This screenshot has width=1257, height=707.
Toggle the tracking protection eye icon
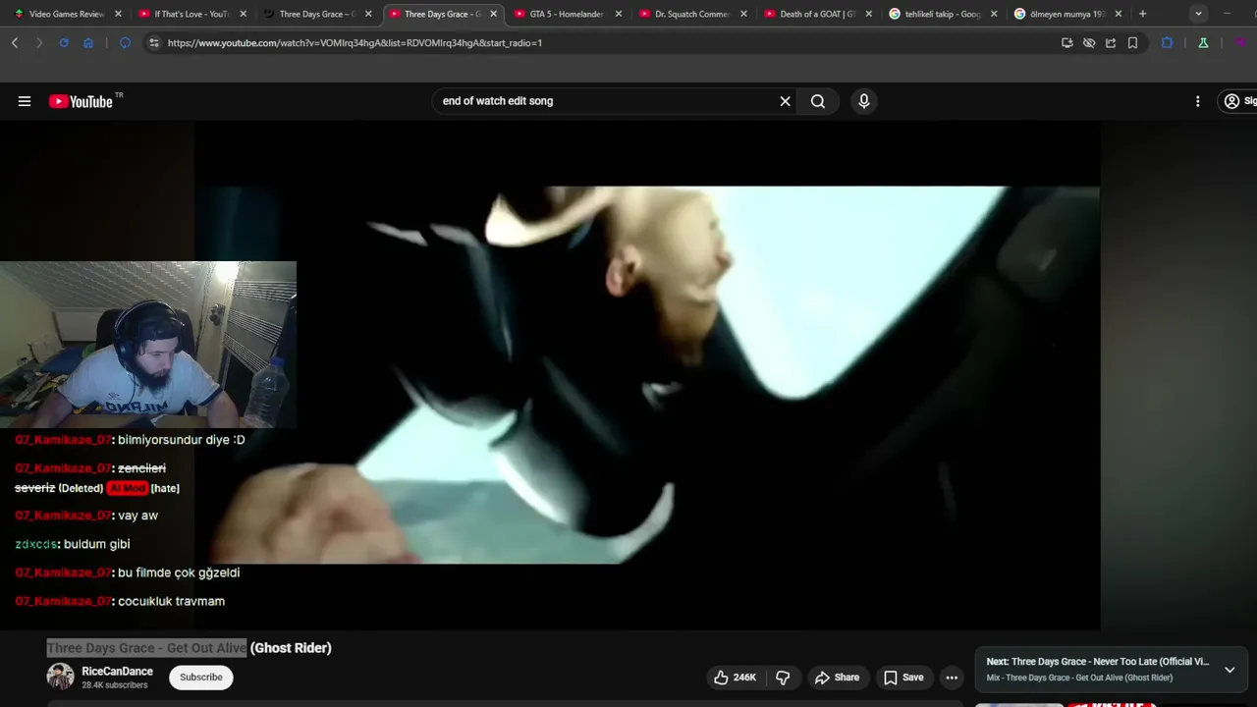coord(1089,43)
